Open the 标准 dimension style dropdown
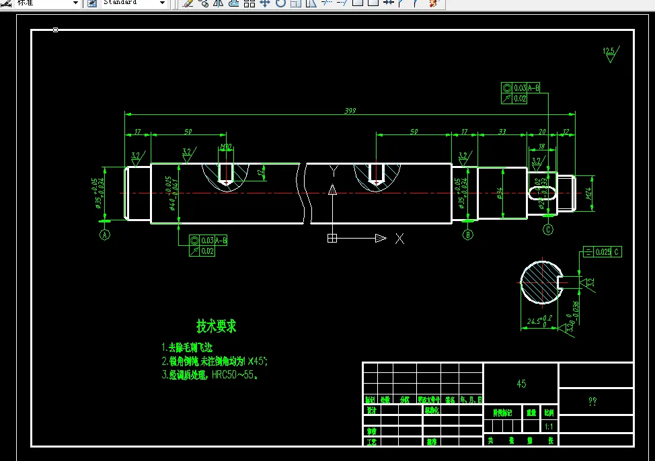 75,3
